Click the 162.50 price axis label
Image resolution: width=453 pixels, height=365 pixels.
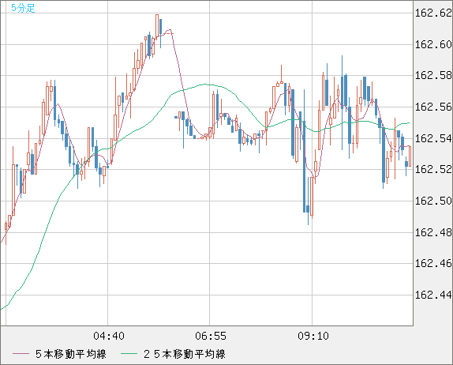point(433,201)
